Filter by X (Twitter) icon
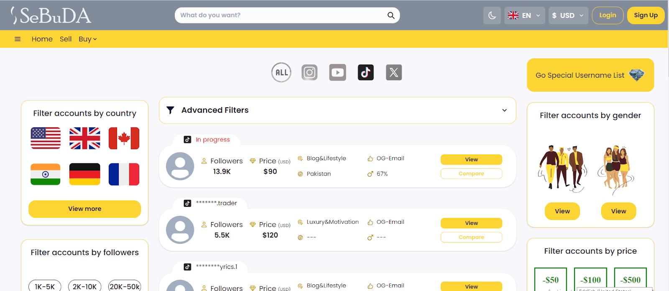This screenshot has width=669, height=291. (394, 73)
